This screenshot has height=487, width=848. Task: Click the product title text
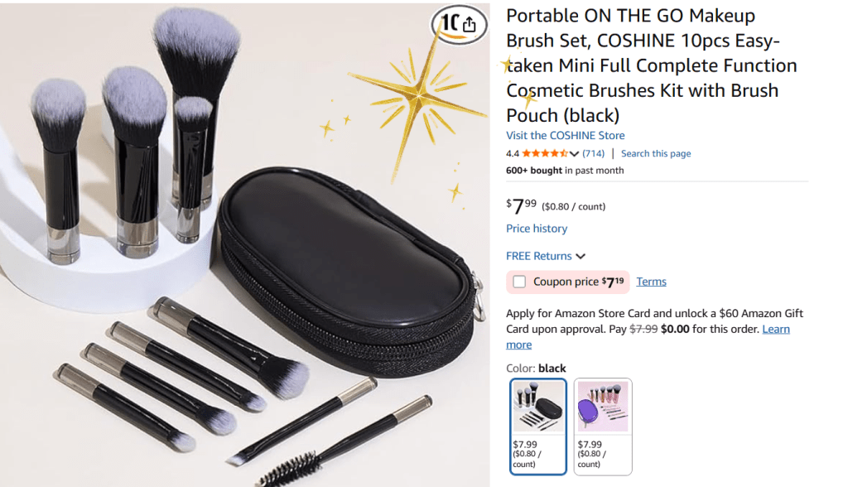point(651,65)
